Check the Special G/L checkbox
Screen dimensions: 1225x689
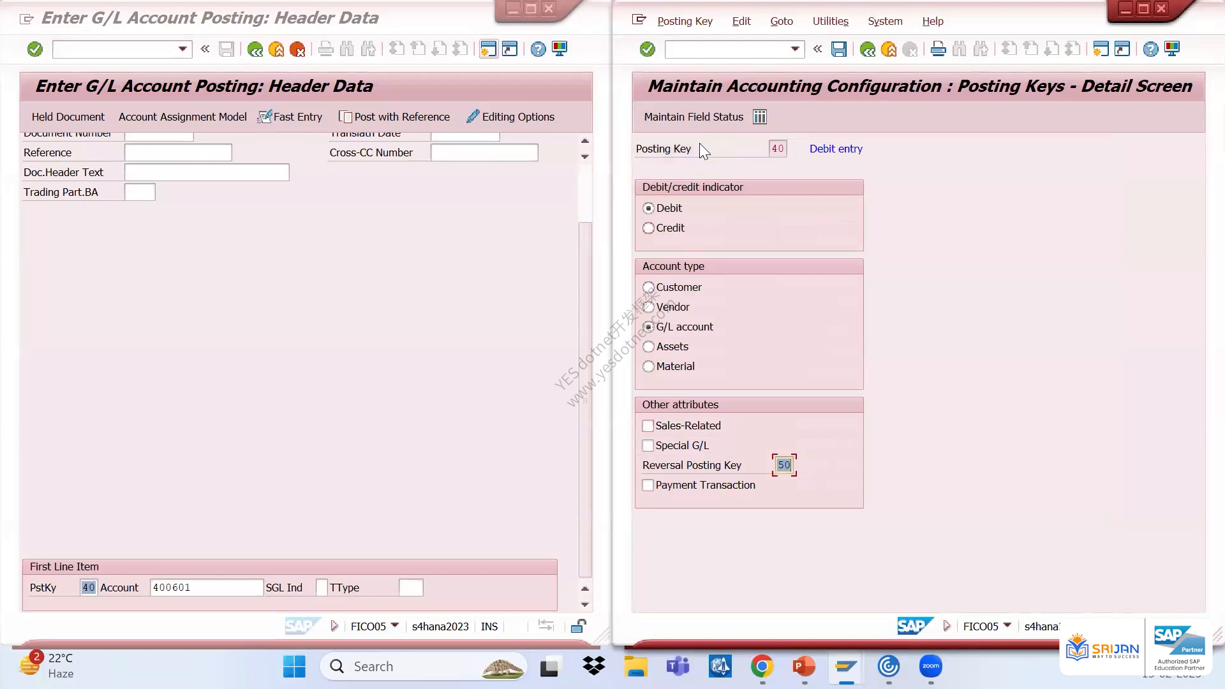[648, 445]
